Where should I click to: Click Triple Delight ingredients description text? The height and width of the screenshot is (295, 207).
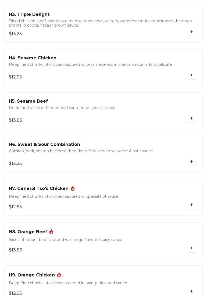click(100, 23)
